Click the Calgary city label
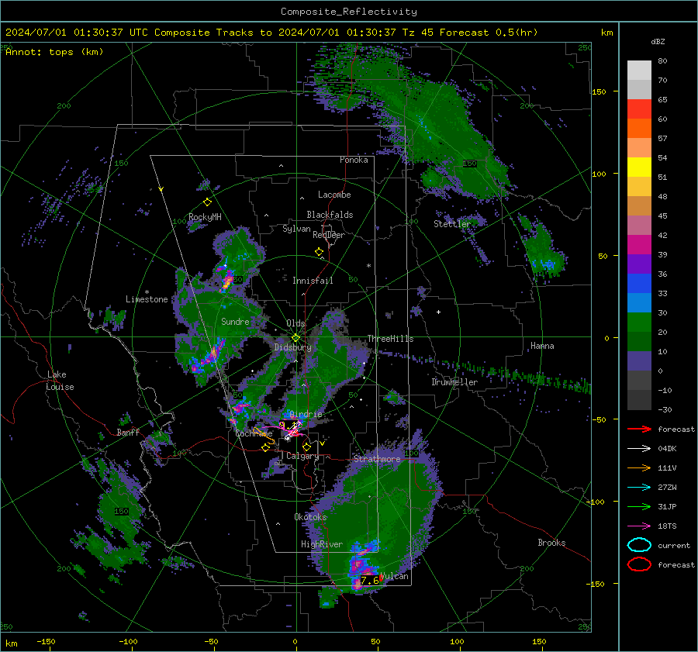This screenshot has height=652, width=698. [302, 456]
